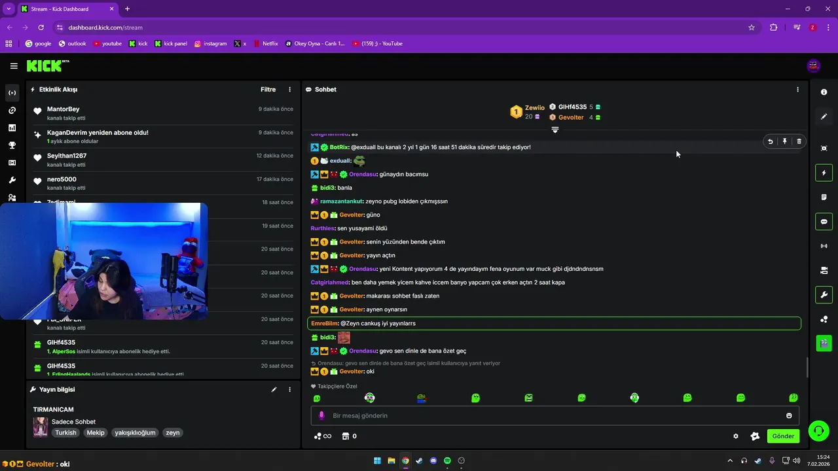Open the Seyithan1267 follow event
This screenshot has height=471, width=838.
163,160
